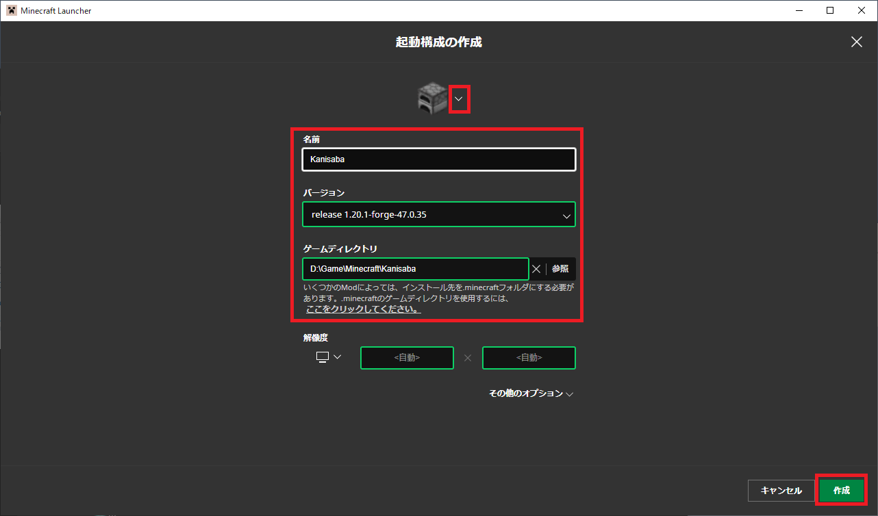Maximize the Minecraft Launcher window
This screenshot has width=878, height=516.
tap(829, 10)
